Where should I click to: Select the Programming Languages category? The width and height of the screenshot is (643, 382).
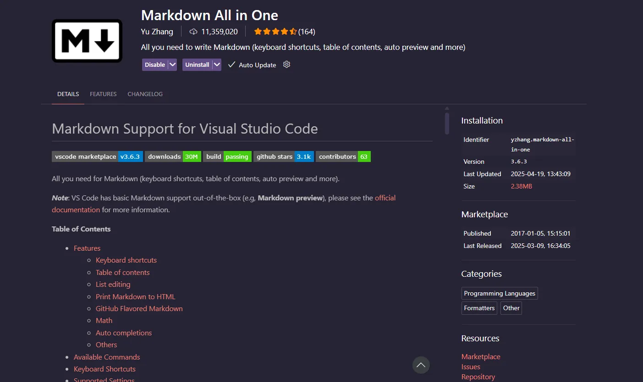tap(499, 293)
